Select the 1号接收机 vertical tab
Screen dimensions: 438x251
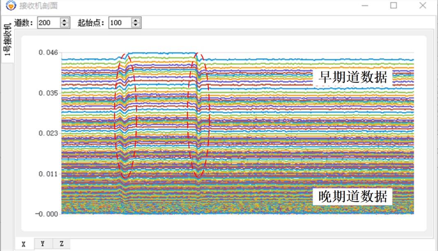[x=7, y=39]
